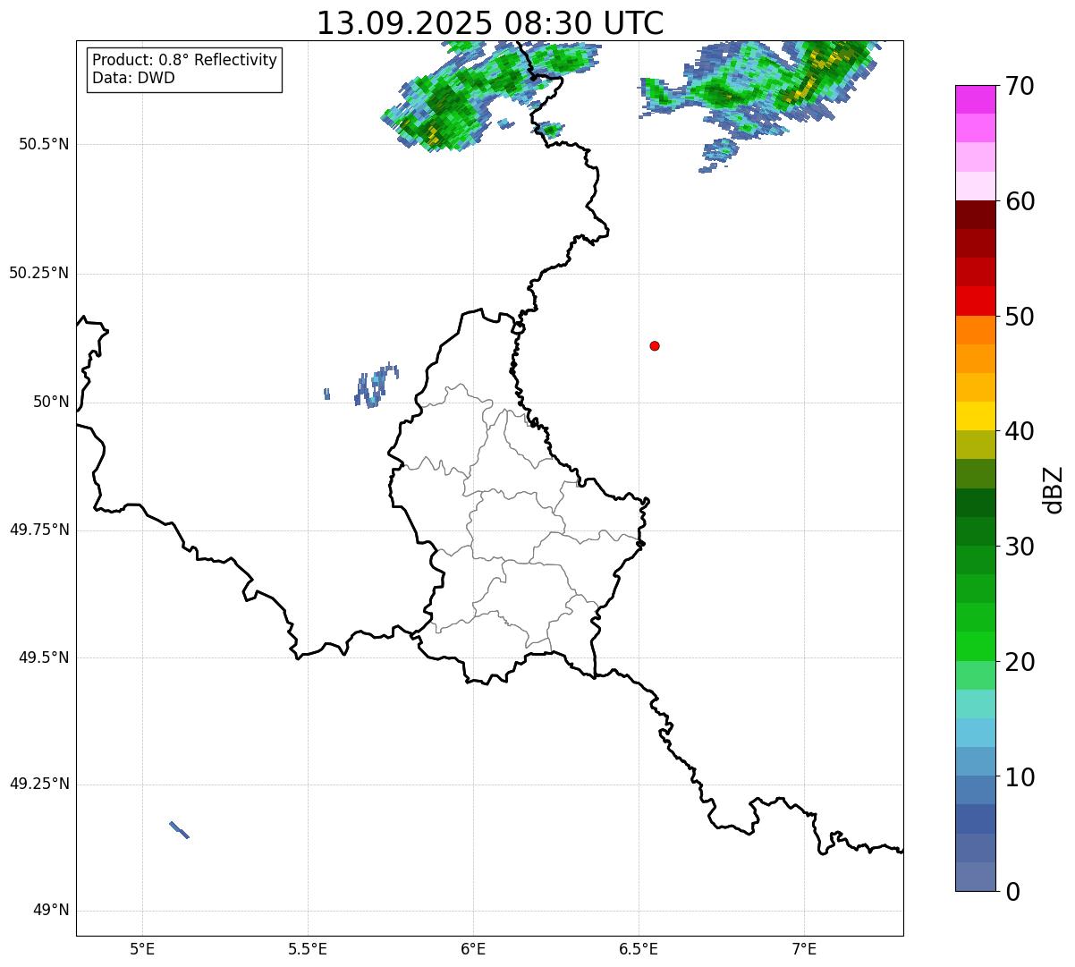The width and height of the screenshot is (1075, 967).
Task: Click the blue echo cluster near 50°N 5.7°E
Action: tap(376, 386)
